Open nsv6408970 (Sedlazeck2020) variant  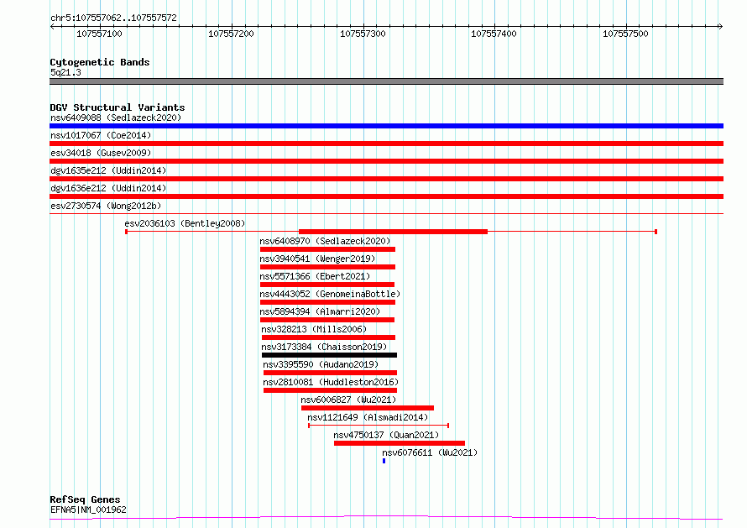pos(325,241)
